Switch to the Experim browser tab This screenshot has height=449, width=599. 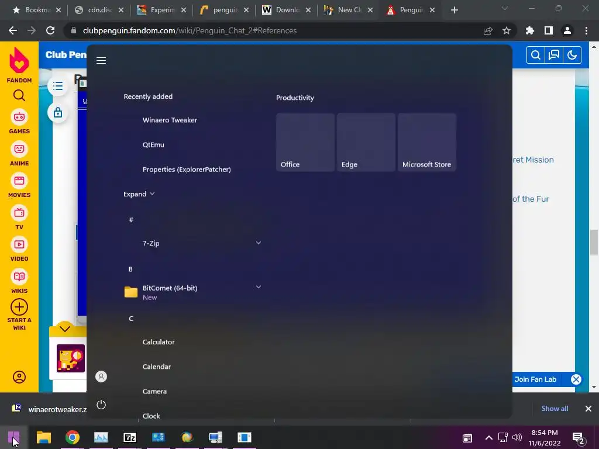click(x=161, y=10)
